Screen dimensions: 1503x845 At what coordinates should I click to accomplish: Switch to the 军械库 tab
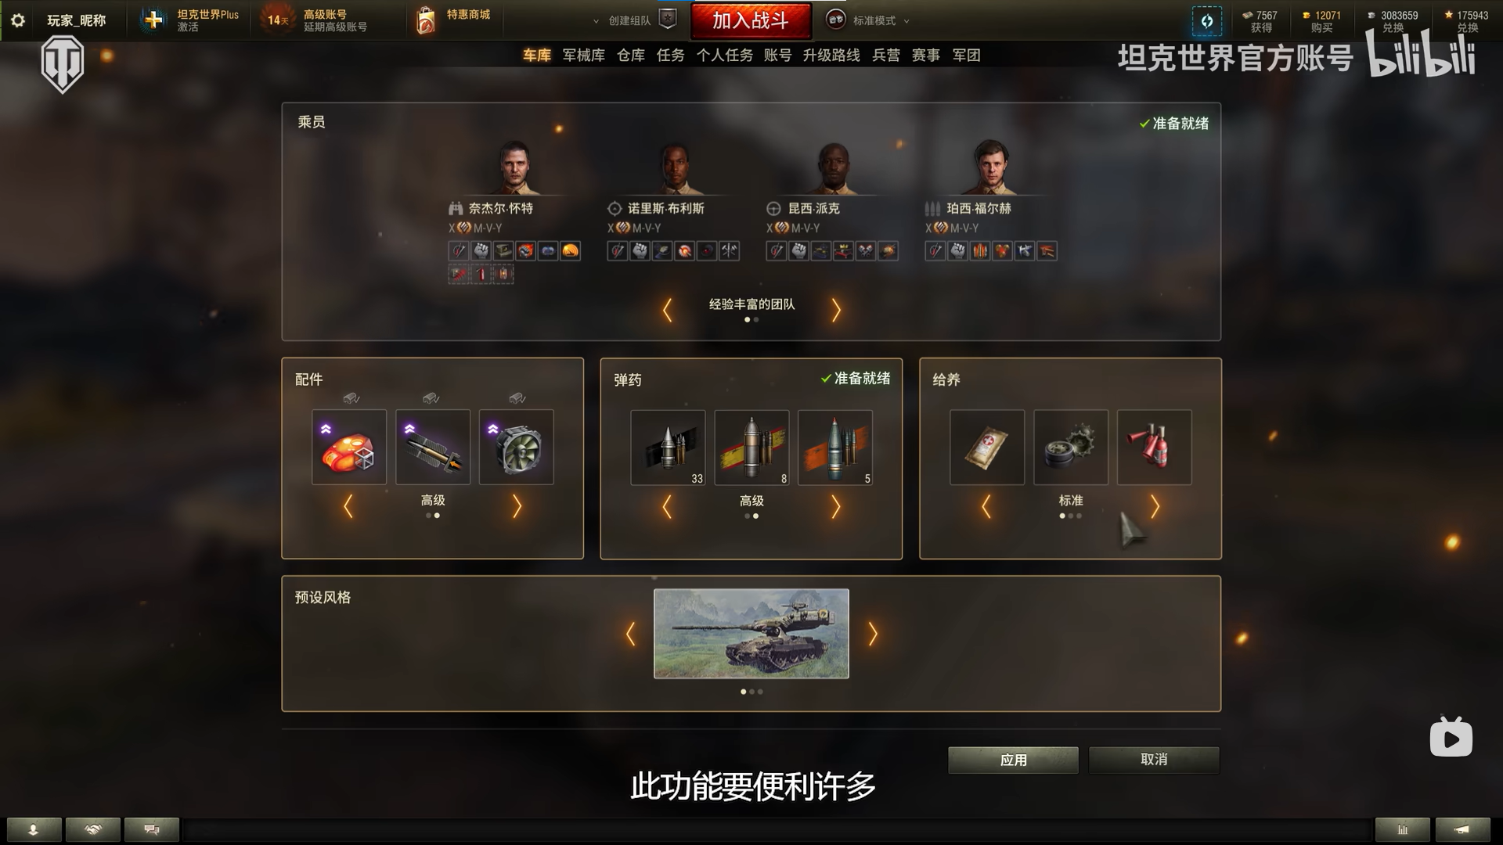point(584,55)
